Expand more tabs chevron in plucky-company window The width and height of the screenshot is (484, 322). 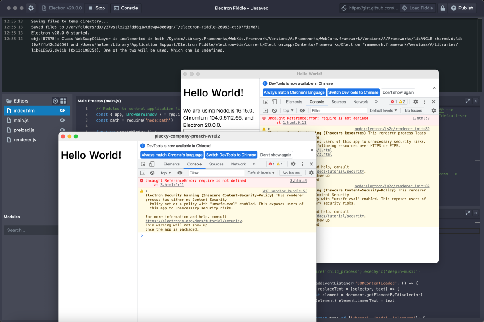[x=254, y=165]
